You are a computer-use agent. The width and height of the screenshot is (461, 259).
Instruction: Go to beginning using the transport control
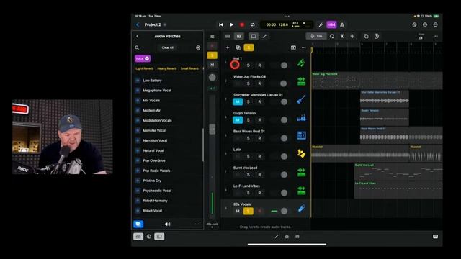tap(221, 24)
